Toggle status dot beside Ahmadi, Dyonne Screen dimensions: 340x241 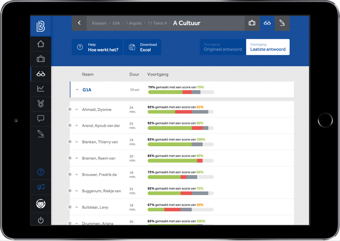[70, 109]
